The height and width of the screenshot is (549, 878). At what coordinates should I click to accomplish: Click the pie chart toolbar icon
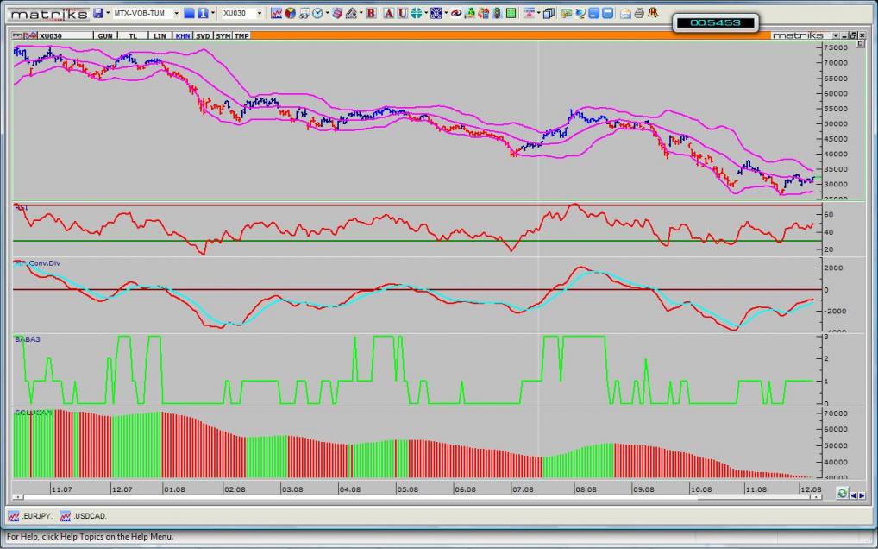(290, 14)
